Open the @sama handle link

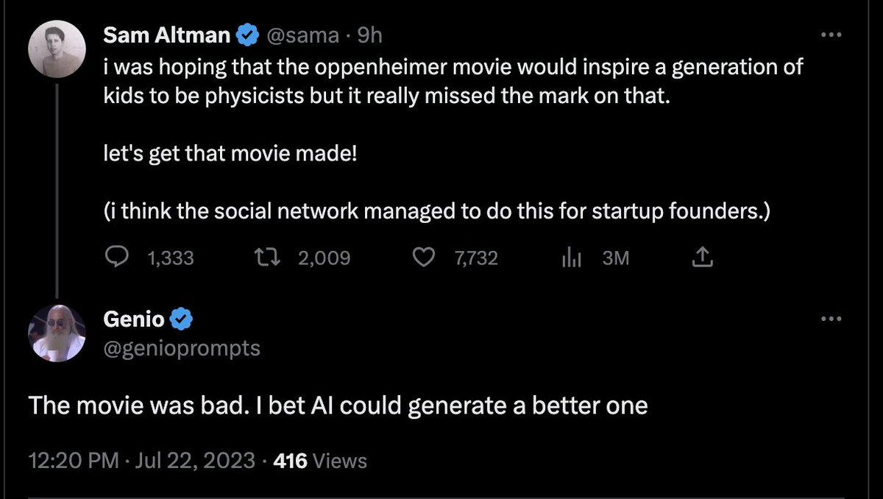[303, 35]
